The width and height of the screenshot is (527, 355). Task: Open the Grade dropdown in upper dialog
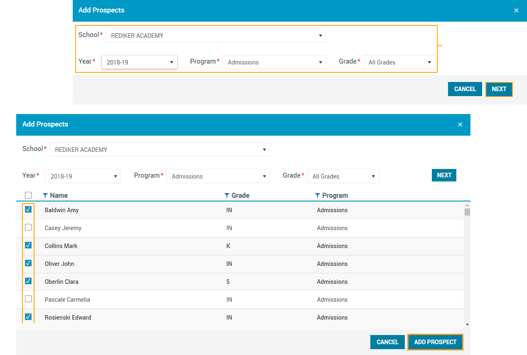click(x=399, y=62)
